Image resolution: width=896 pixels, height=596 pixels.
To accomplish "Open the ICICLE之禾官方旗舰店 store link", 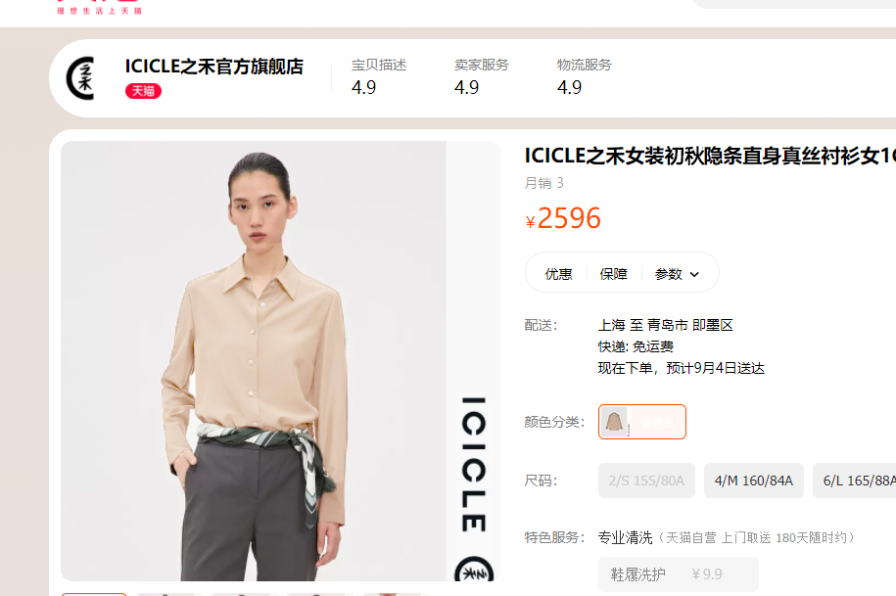I will 214,67.
